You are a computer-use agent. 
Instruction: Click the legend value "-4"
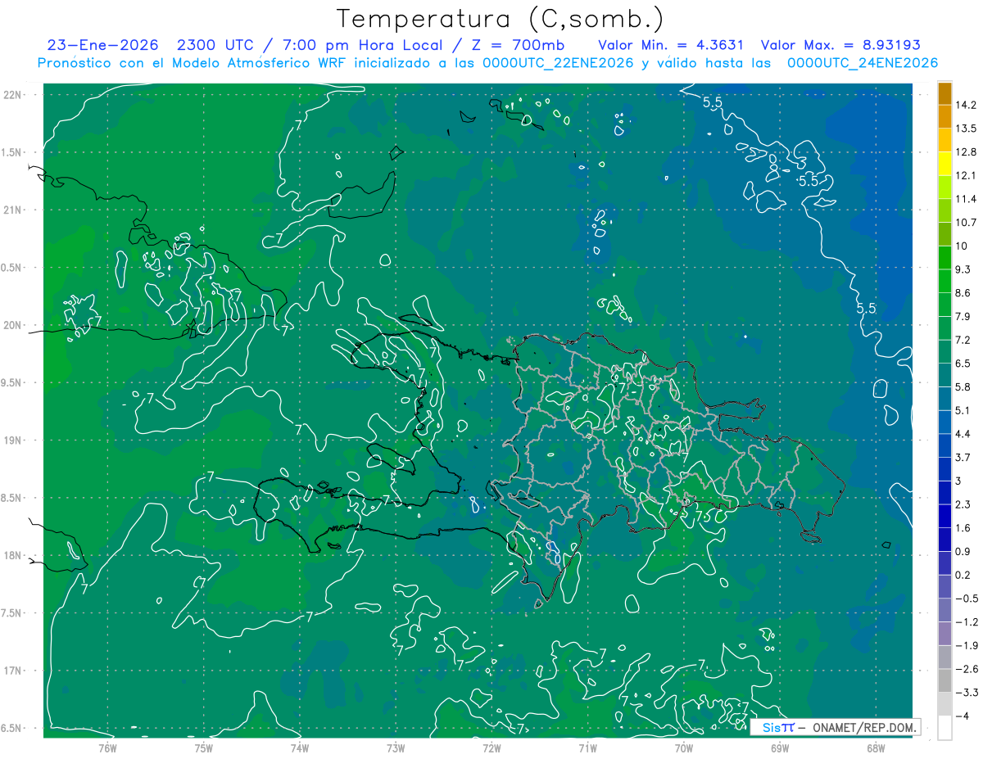[x=962, y=716]
